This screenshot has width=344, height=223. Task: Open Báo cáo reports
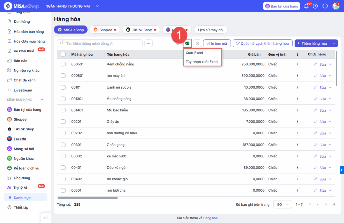pos(20,61)
